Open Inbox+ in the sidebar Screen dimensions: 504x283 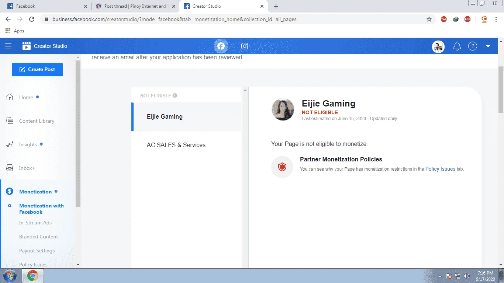(27, 168)
